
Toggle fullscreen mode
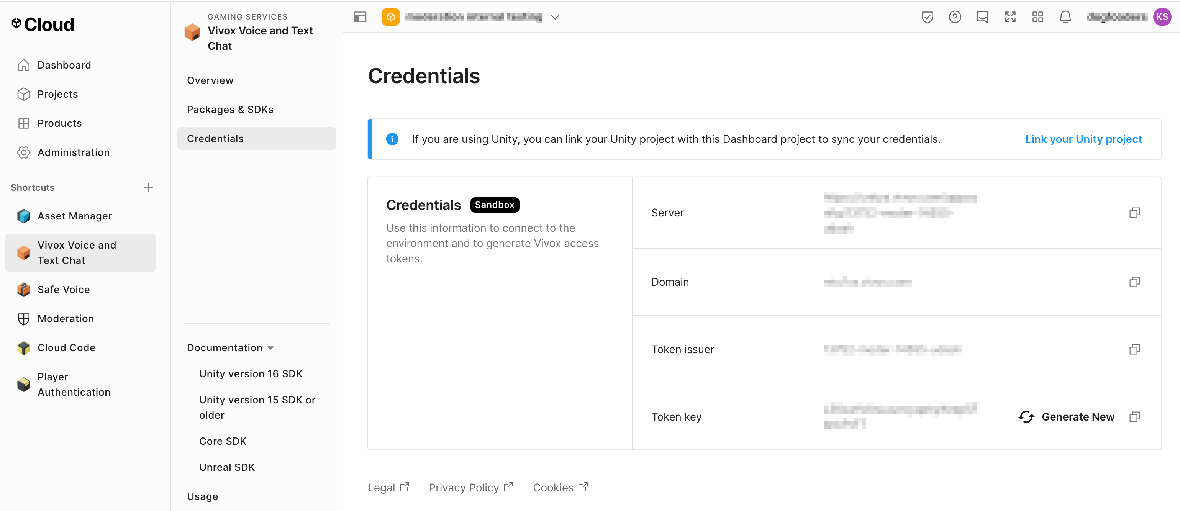[x=1010, y=17]
